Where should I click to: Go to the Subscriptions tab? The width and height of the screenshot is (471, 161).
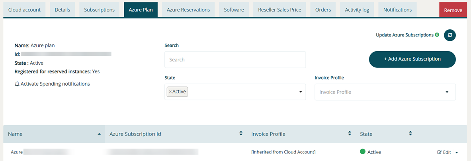tap(100, 10)
